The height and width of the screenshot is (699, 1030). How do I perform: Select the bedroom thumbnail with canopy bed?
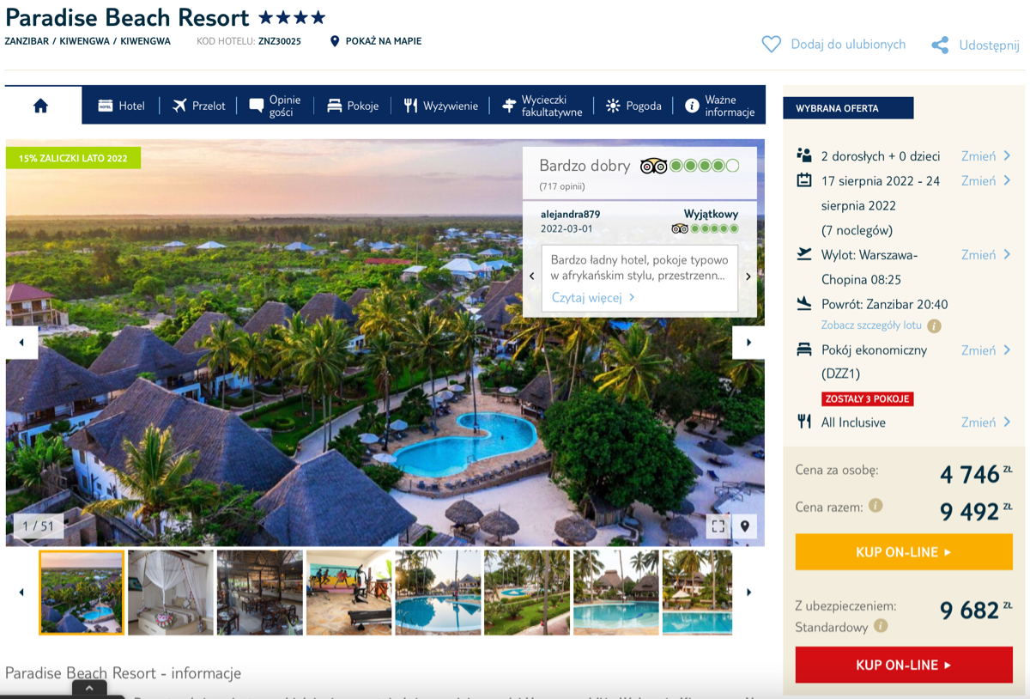(x=171, y=593)
